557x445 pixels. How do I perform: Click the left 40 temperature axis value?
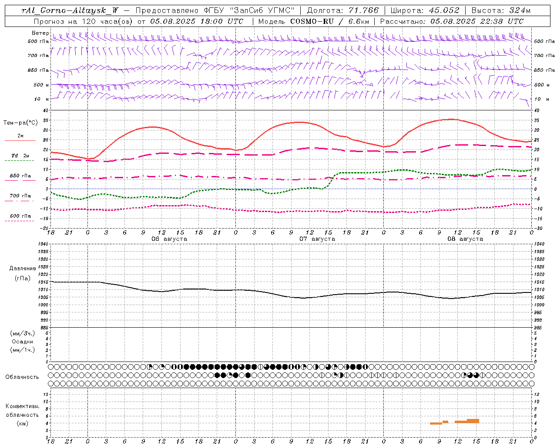point(46,111)
